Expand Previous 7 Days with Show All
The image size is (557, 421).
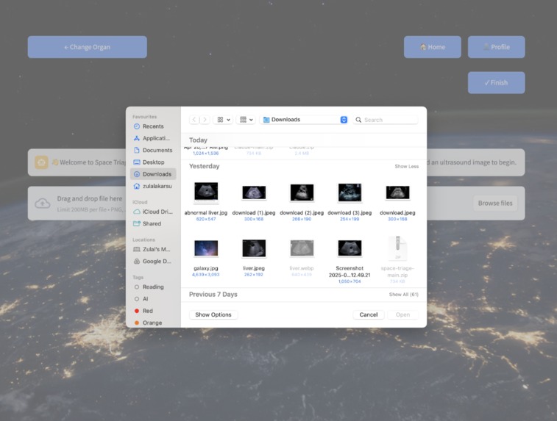403,295
